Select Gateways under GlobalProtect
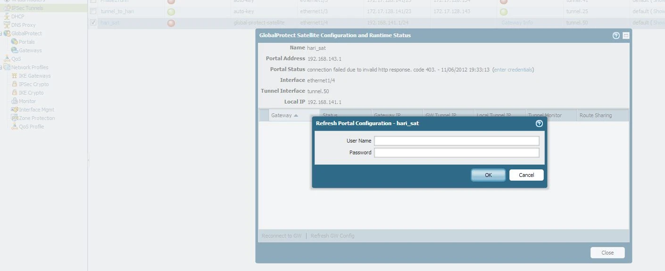 click(x=30, y=50)
